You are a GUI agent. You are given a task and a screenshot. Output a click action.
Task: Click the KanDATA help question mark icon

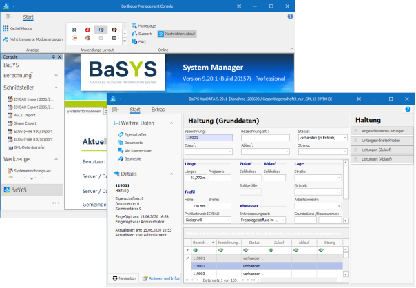pyautogui.click(x=408, y=109)
